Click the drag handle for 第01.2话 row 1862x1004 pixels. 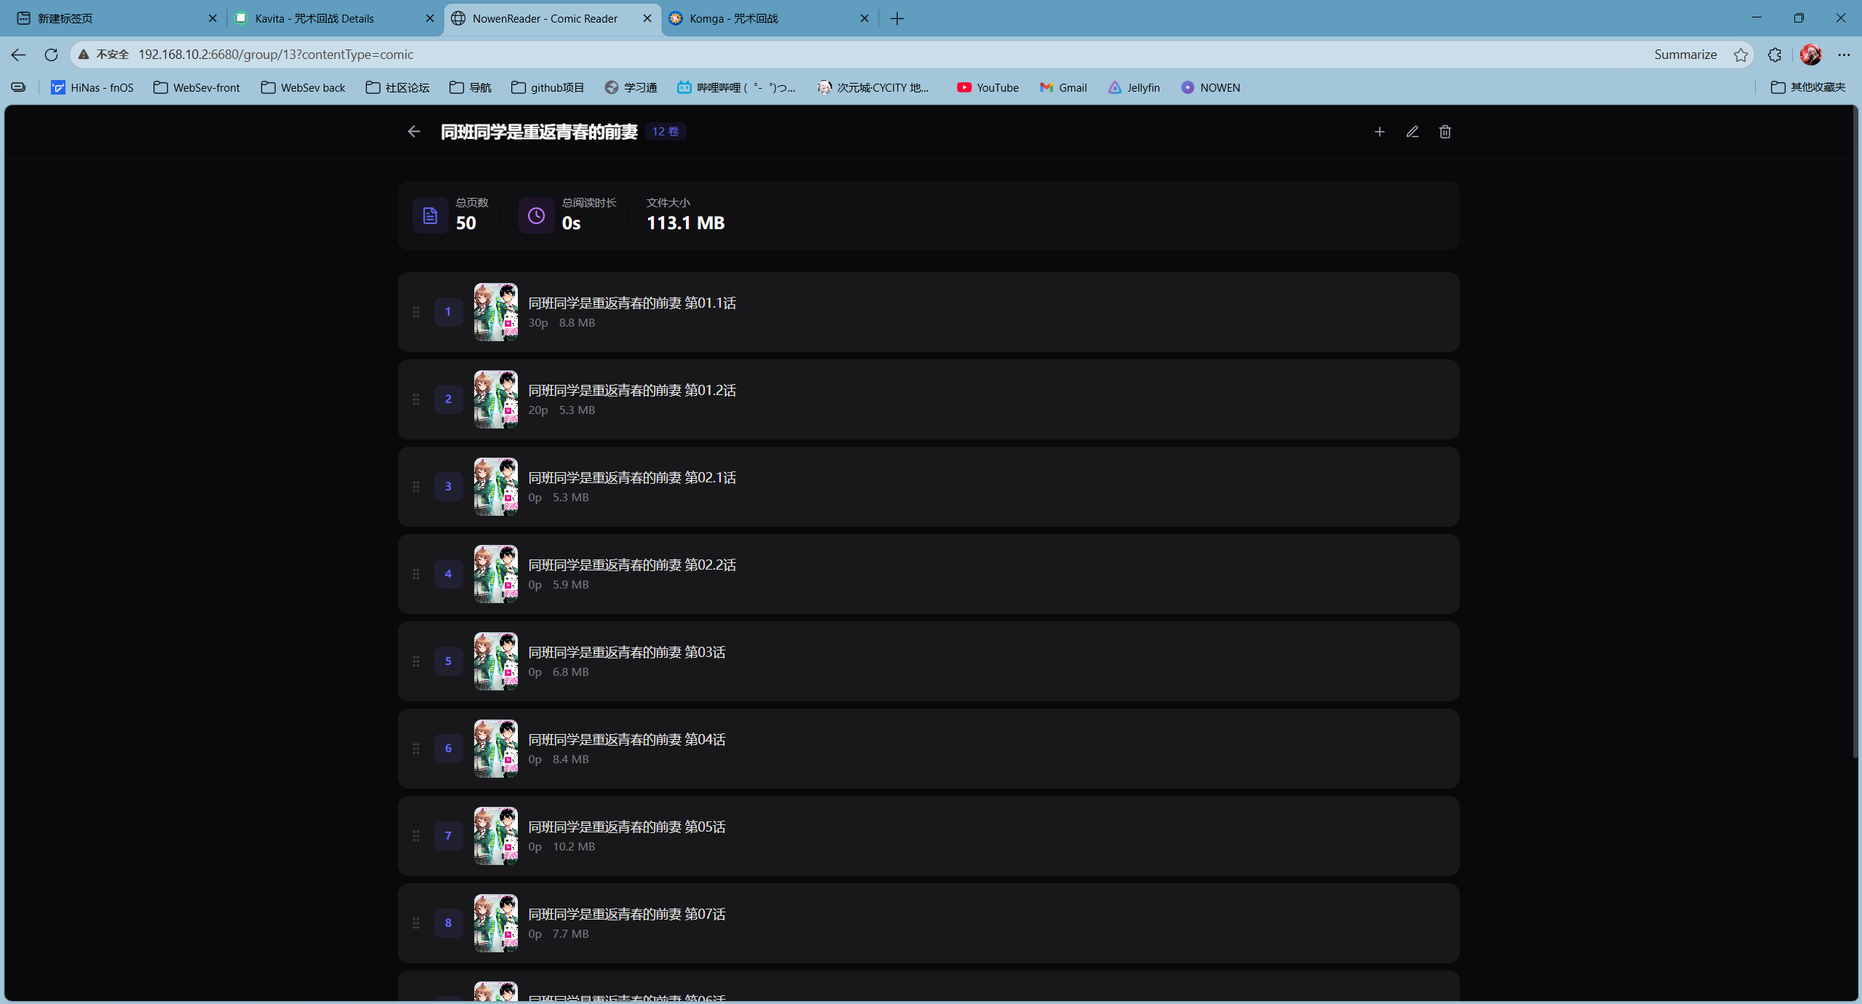pos(416,399)
